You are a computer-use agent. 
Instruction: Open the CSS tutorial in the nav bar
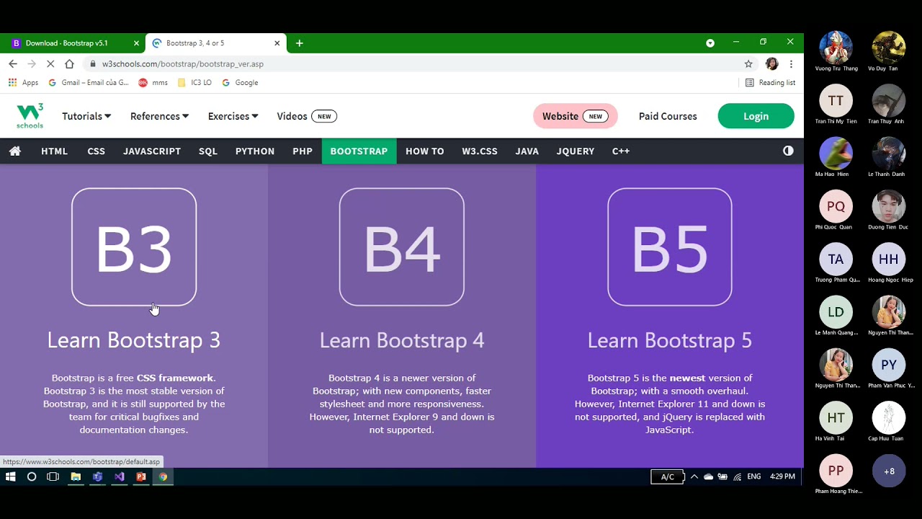[96, 151]
